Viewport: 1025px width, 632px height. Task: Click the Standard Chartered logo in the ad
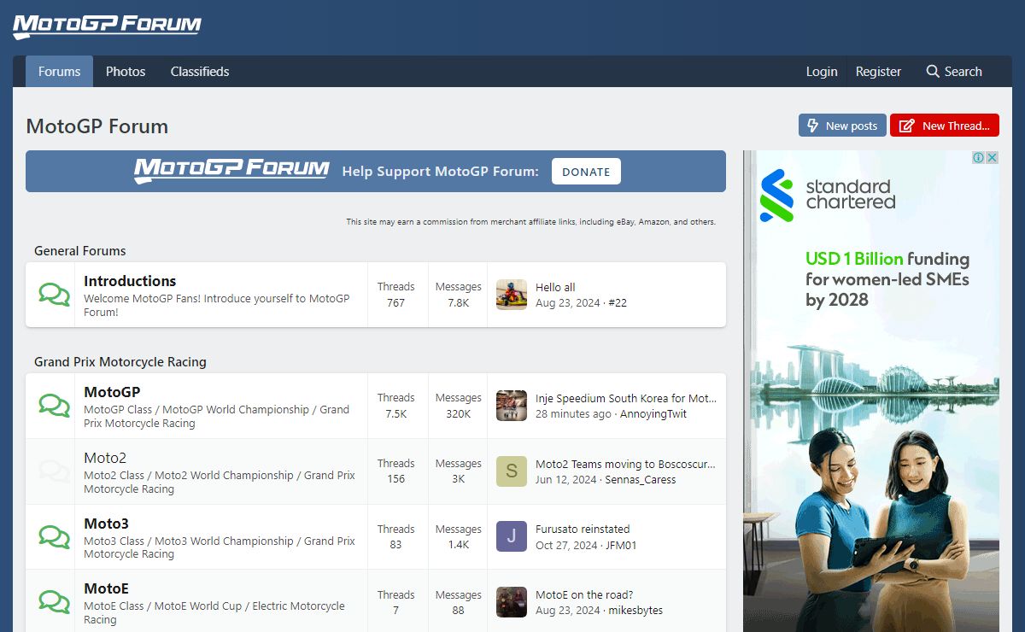(828, 195)
